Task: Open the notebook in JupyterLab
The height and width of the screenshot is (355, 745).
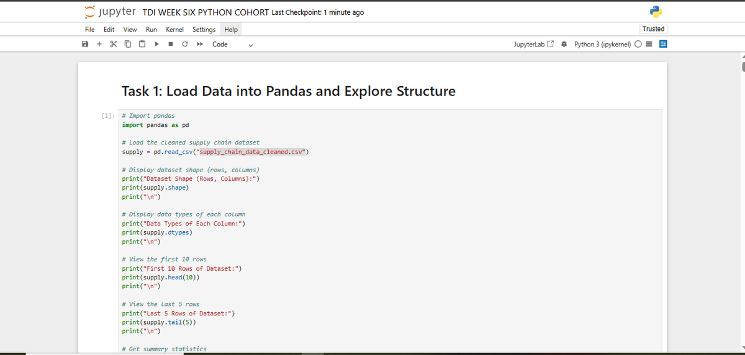Action: 533,45
